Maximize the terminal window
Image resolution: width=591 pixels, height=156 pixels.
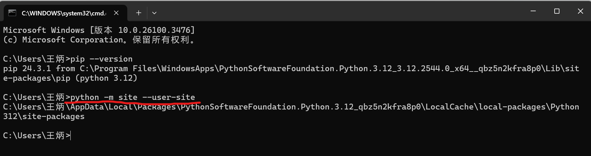coord(557,11)
